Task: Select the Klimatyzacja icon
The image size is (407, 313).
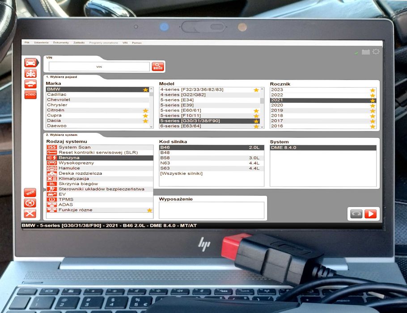Action: tap(52, 178)
